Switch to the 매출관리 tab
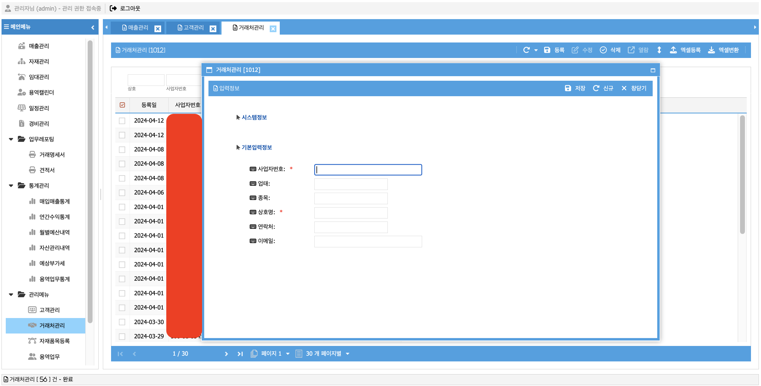The image size is (761, 386). tap(135, 28)
